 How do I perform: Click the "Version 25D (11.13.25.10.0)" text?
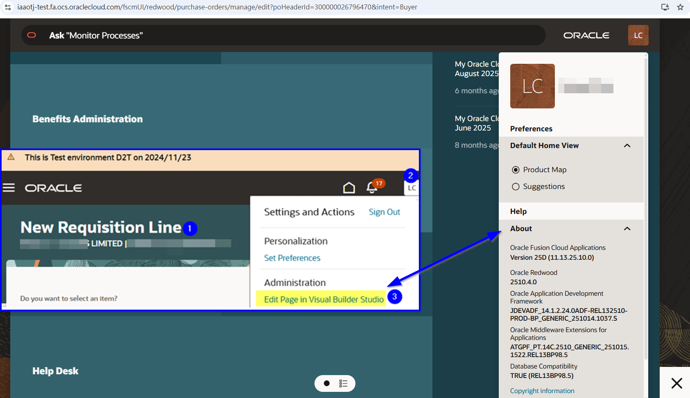click(552, 257)
